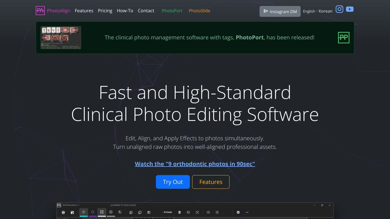Click the PA logo icon in the navbar
390x219 pixels.
pos(40,11)
